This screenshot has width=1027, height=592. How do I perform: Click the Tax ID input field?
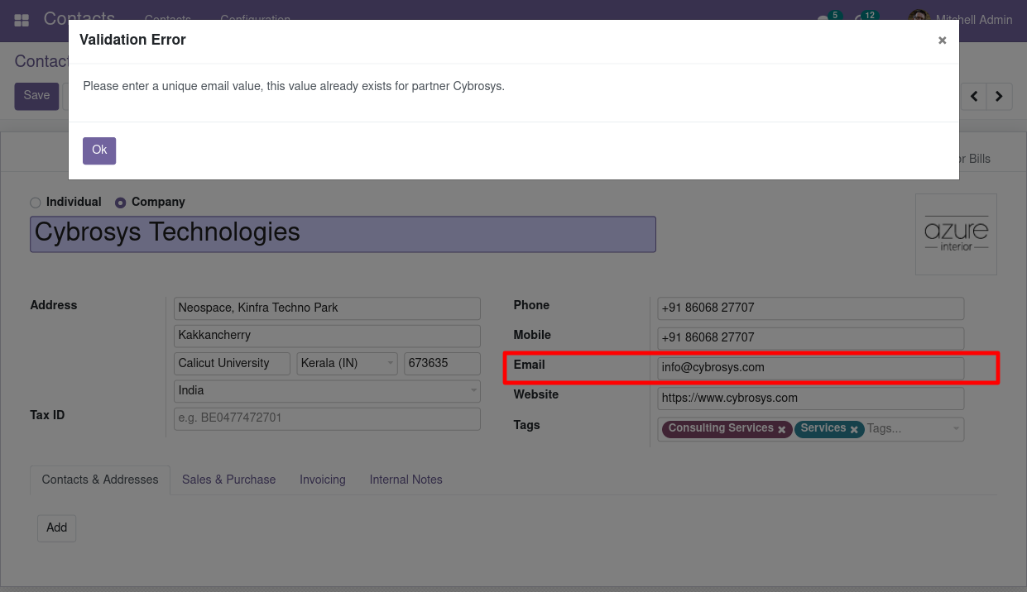[x=327, y=418]
